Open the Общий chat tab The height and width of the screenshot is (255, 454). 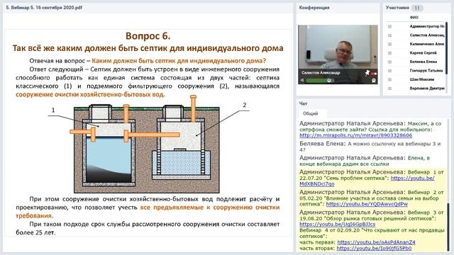coord(311,113)
